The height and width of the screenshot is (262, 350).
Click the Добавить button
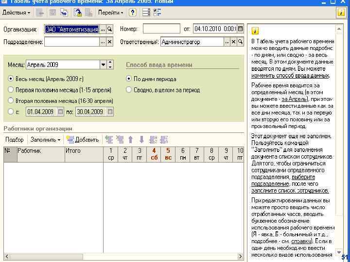[x=83, y=140]
